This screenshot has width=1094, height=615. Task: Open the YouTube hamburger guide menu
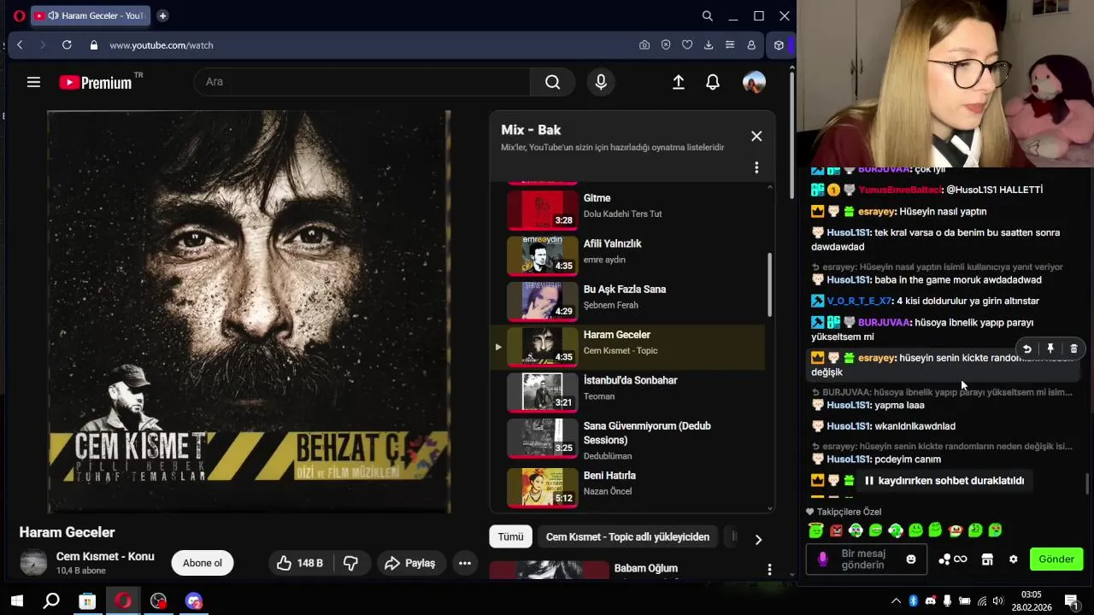click(x=33, y=82)
